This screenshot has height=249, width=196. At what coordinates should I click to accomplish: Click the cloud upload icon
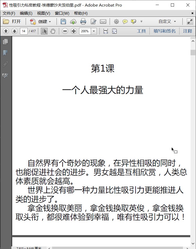tap(73, 21)
